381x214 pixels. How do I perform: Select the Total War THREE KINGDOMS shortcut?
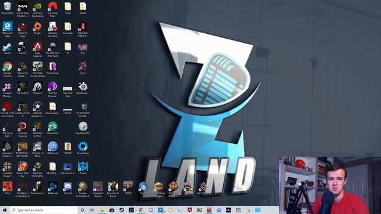click(x=83, y=29)
